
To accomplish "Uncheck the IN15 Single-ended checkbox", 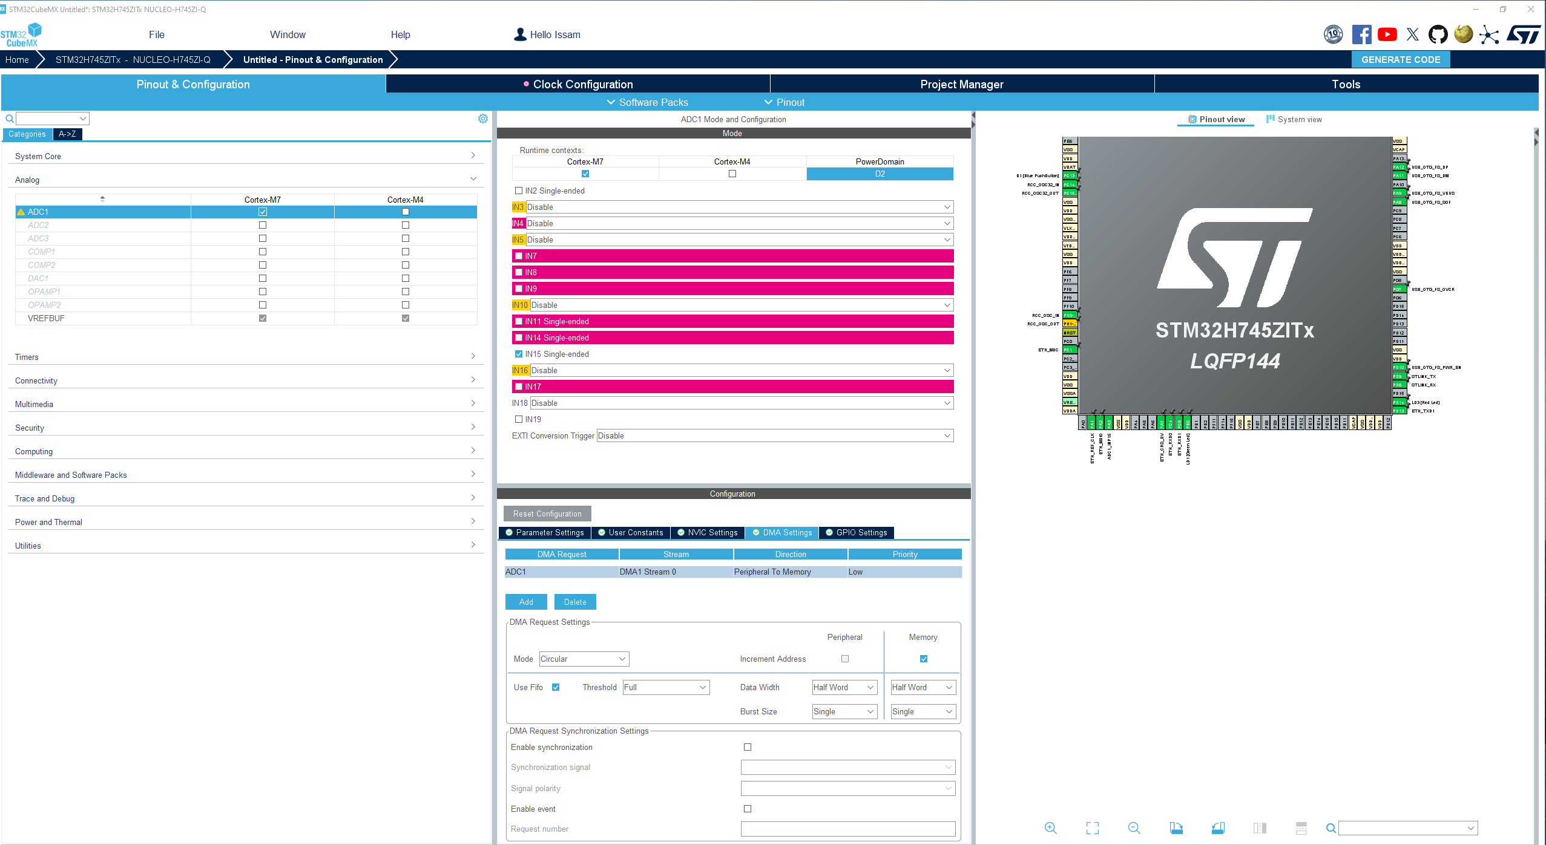I will pyautogui.click(x=519, y=354).
